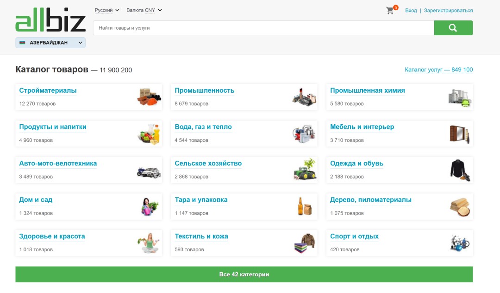
Task: Click the Текстиль и кожа leather jacket image
Action: click(x=304, y=243)
